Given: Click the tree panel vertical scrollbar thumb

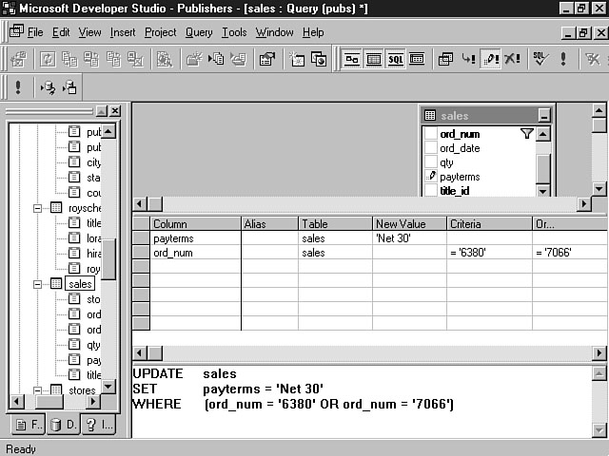Looking at the screenshot, I should [109, 258].
